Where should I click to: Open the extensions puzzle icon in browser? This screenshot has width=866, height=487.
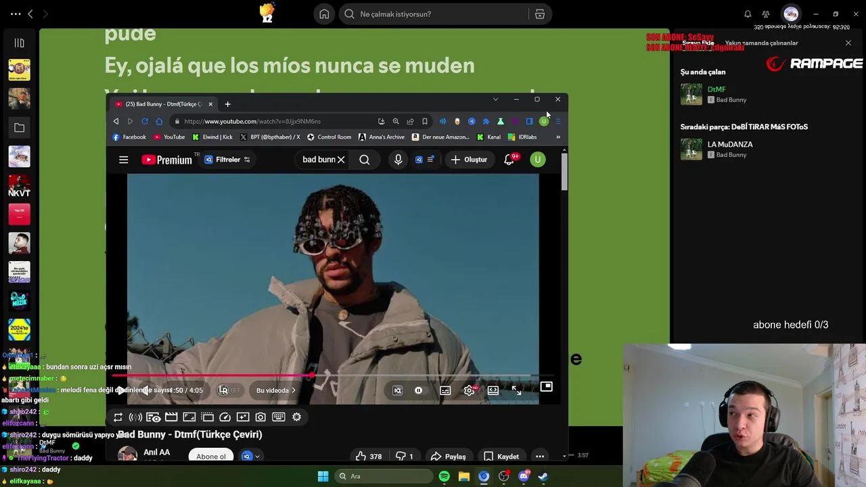(486, 122)
